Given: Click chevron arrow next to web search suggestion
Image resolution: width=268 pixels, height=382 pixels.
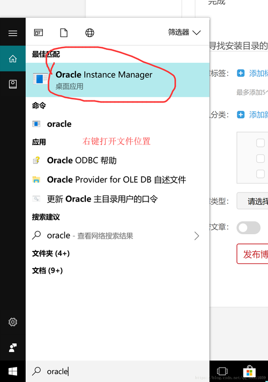Looking at the screenshot, I should (x=197, y=236).
